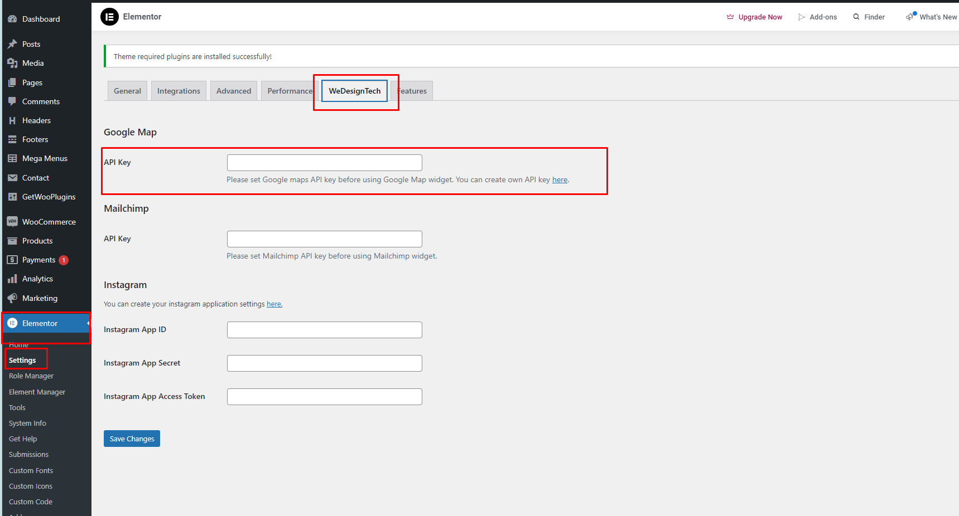Viewport: 959px width, 516px height.
Task: Open Custom Code submenu item
Action: pos(31,502)
